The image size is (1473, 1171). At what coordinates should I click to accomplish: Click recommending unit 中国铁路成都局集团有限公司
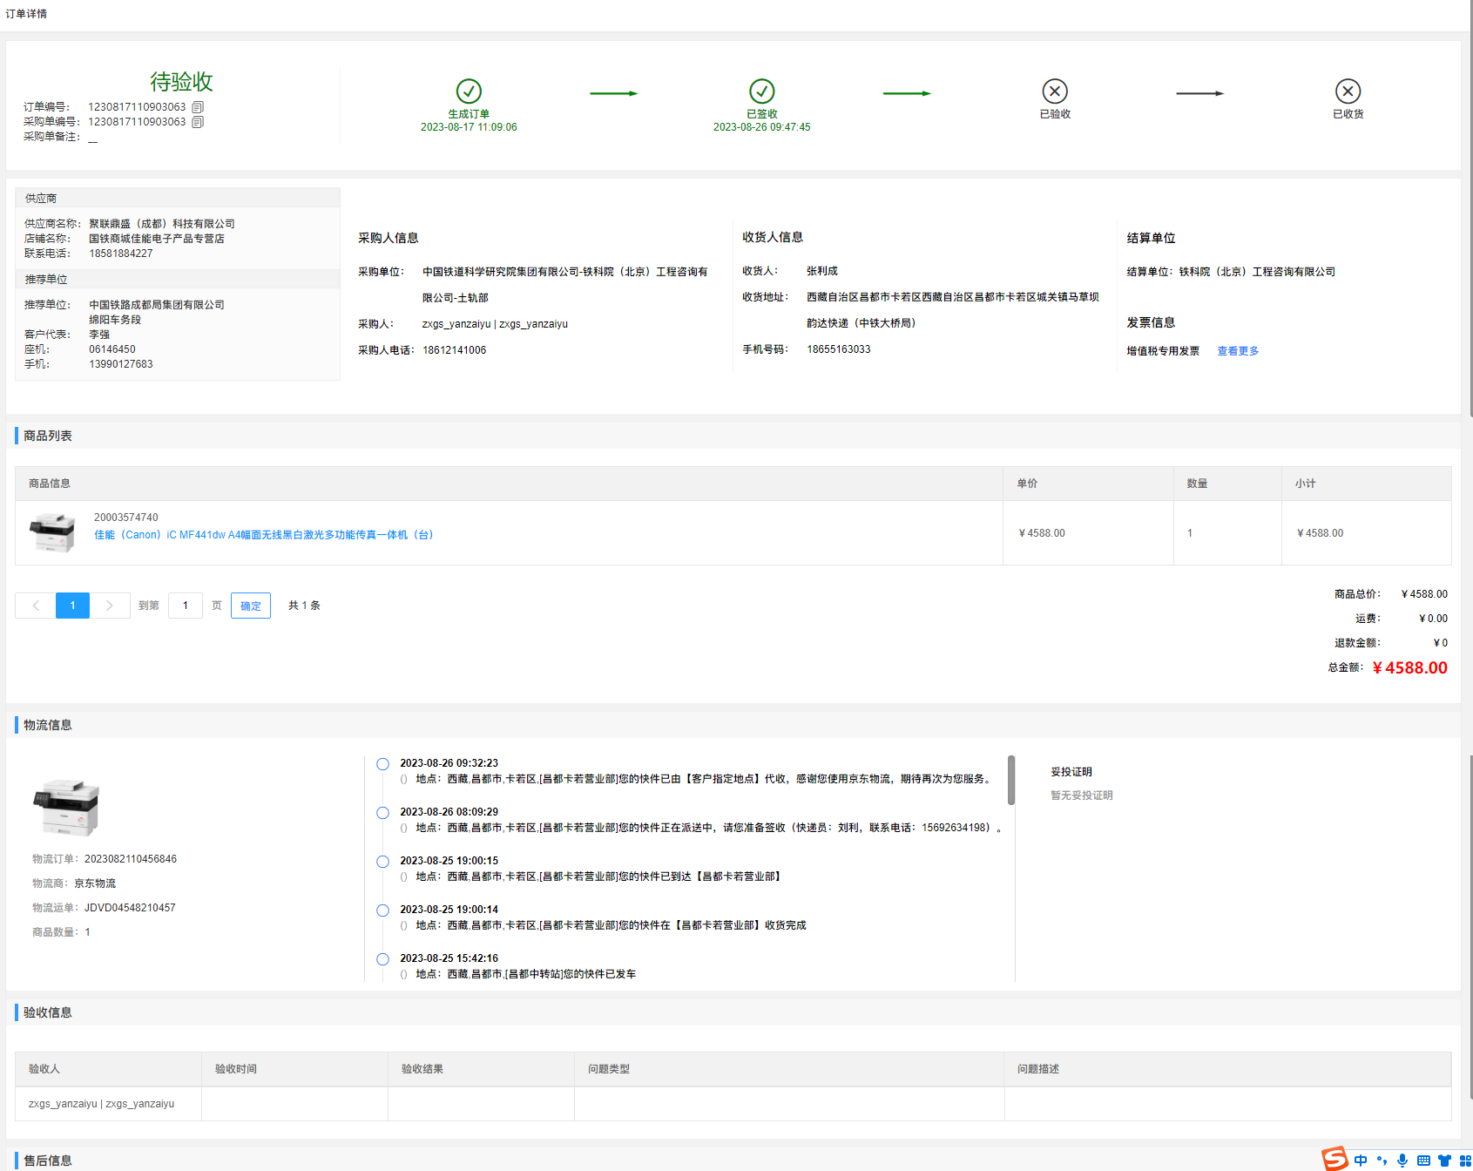157,305
